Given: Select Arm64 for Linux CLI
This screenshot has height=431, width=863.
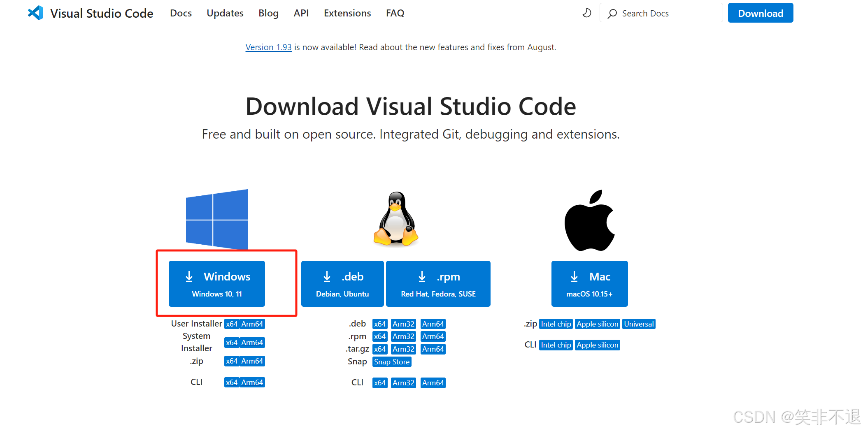Looking at the screenshot, I should [433, 383].
